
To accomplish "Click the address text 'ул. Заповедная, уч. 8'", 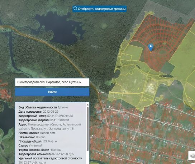I will click(x=59, y=129).
